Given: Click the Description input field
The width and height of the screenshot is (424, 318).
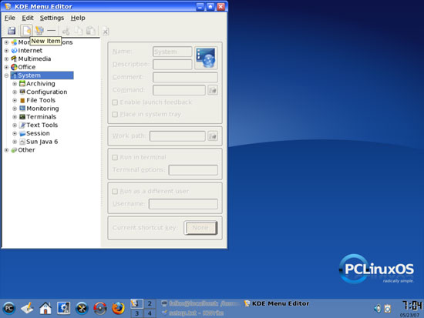Looking at the screenshot, I should tap(172, 65).
